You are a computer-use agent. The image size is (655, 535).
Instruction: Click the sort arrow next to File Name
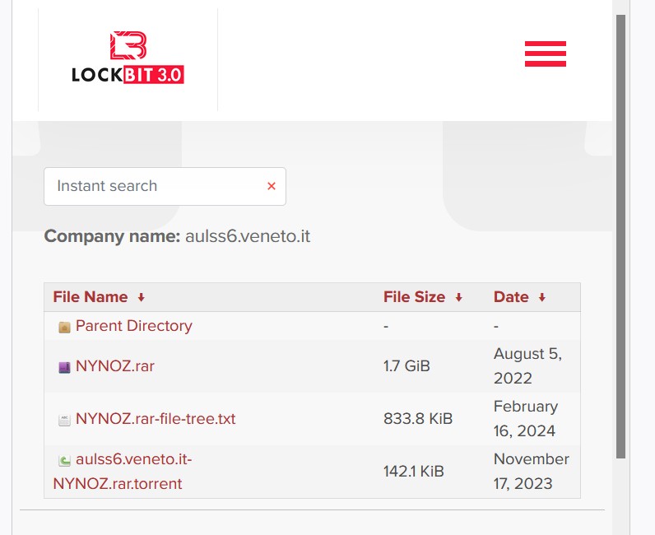click(141, 298)
